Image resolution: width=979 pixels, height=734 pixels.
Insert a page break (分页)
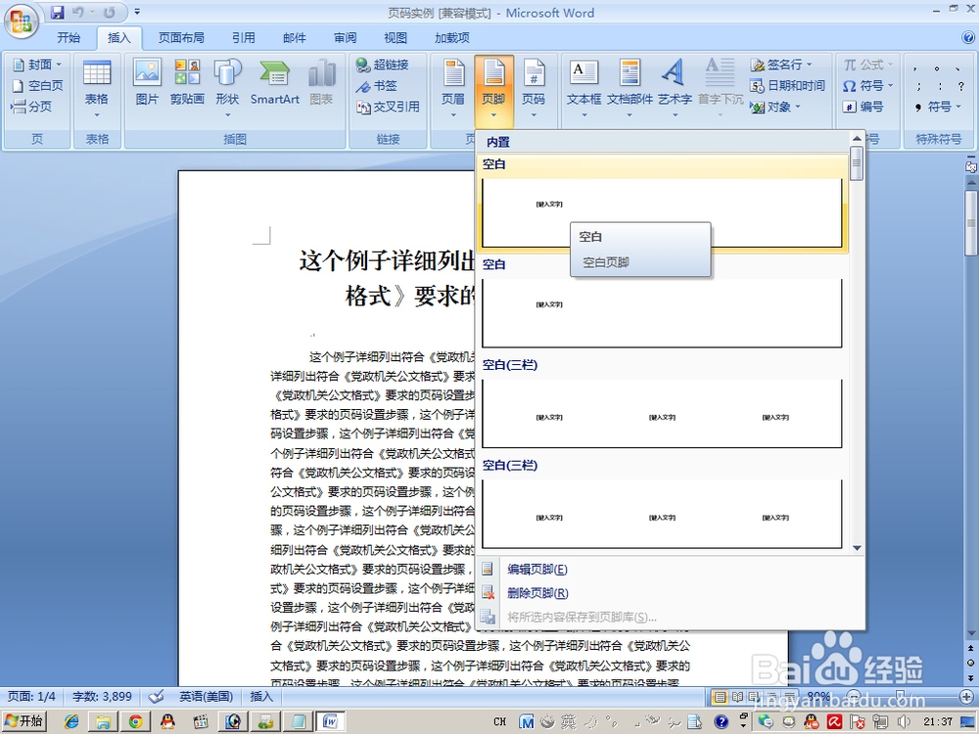click(x=31, y=107)
